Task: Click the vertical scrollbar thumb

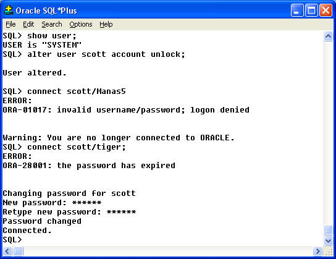Action: pyautogui.click(x=328, y=231)
